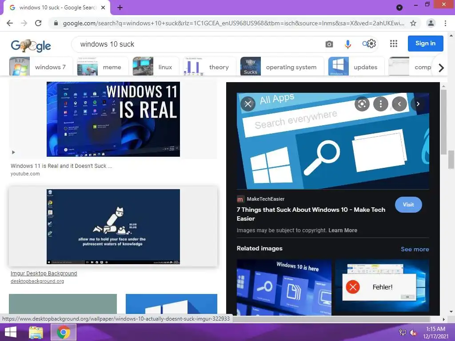Screen dimensions: 455x341
Task: Search by image with the camera icon
Action: (x=329, y=44)
